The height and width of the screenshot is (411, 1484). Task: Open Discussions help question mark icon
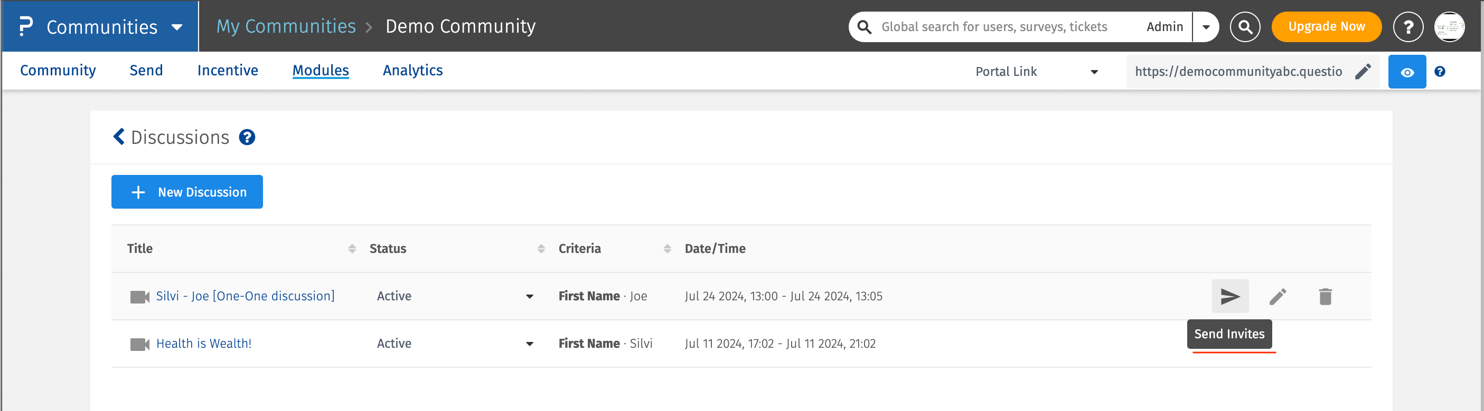coord(247,138)
